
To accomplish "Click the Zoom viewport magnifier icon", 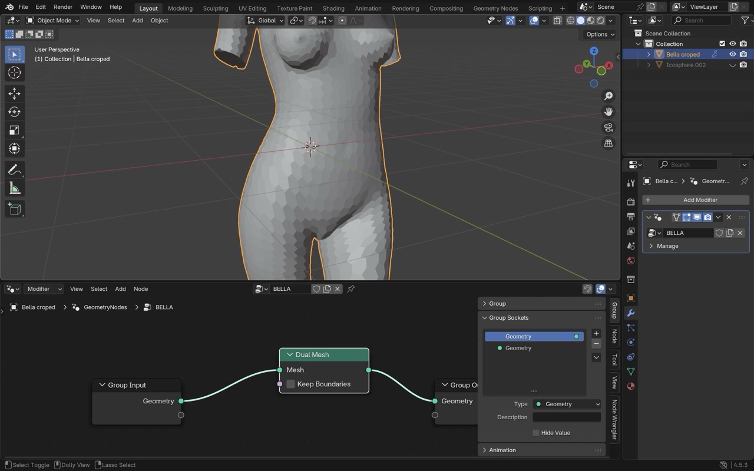I will click(x=609, y=96).
